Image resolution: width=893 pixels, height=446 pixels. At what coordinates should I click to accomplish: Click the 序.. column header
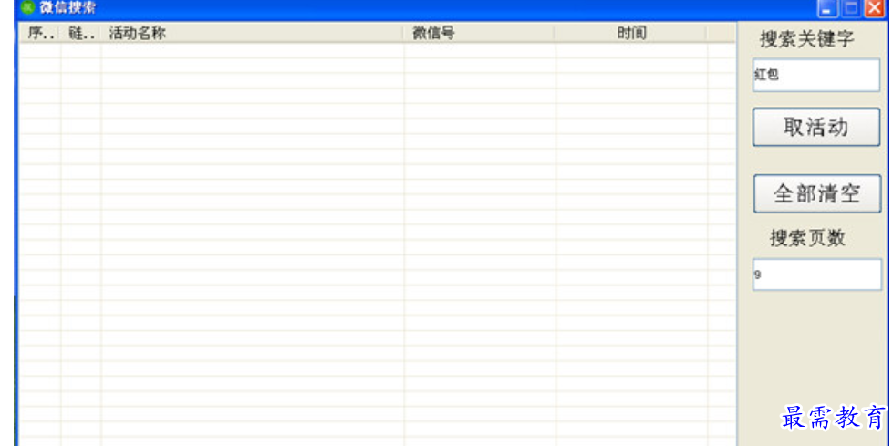[x=40, y=33]
